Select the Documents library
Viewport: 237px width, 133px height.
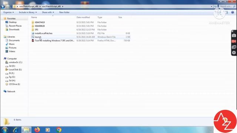pos(14,40)
